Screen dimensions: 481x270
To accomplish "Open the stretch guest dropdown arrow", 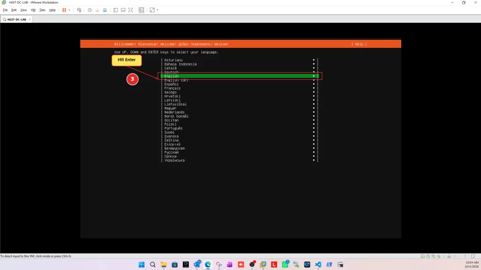I will (158, 10).
